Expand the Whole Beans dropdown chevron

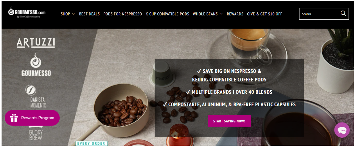click(221, 14)
